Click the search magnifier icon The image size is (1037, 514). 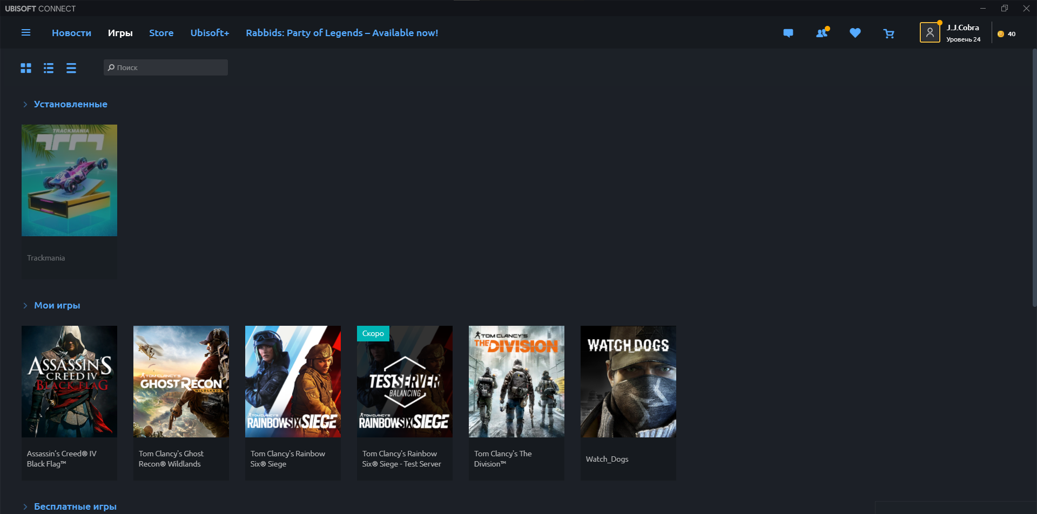111,67
